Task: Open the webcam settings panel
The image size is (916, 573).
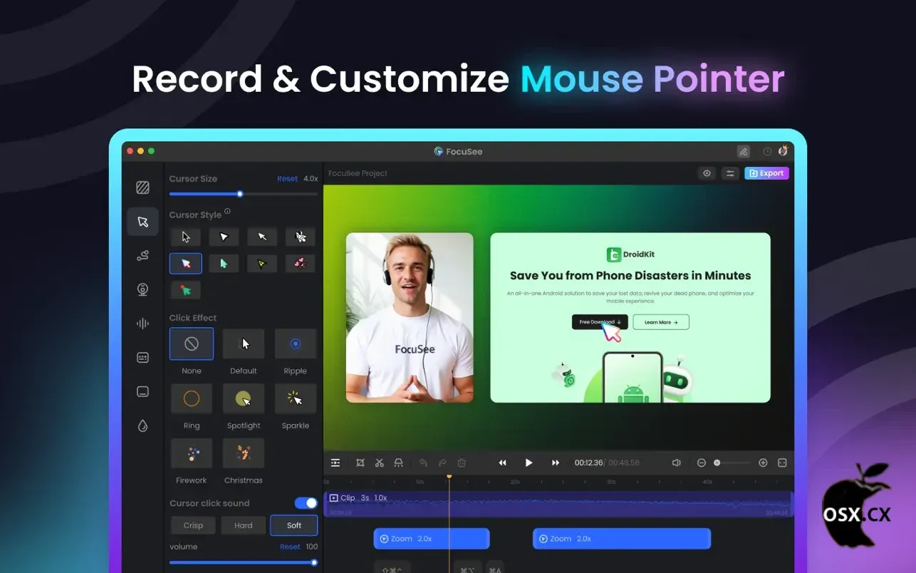Action: 142,289
